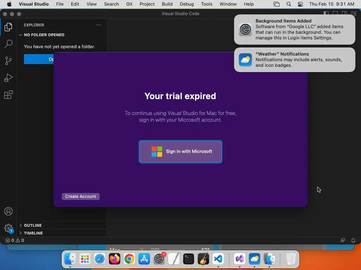Switch to Visual Studio Code in Dock
361x270 pixels.
218,259
